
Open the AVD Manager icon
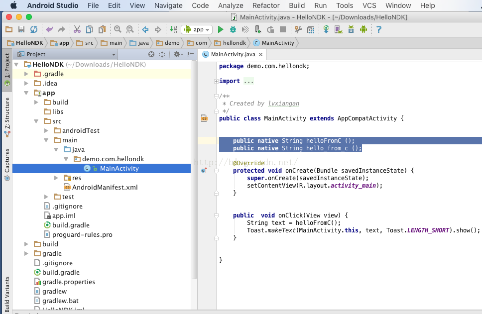(x=339, y=29)
